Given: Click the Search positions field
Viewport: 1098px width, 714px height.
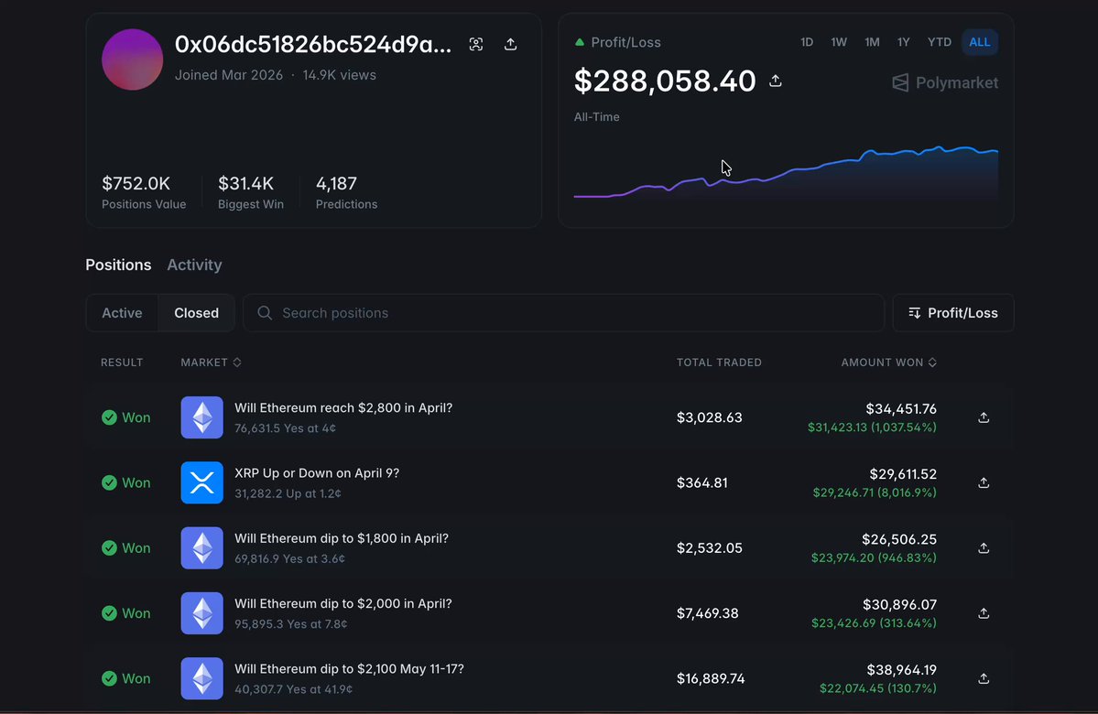Looking at the screenshot, I should point(564,313).
